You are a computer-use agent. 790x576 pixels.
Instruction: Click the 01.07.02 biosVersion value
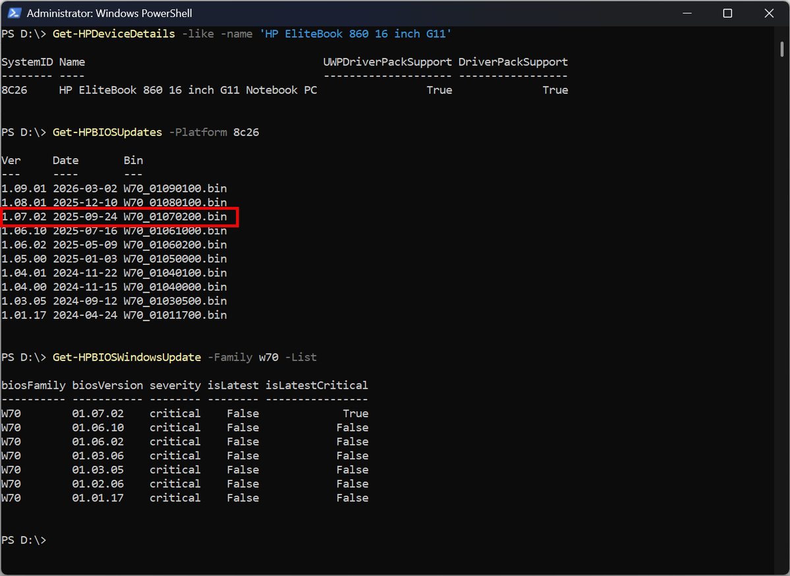(98, 414)
